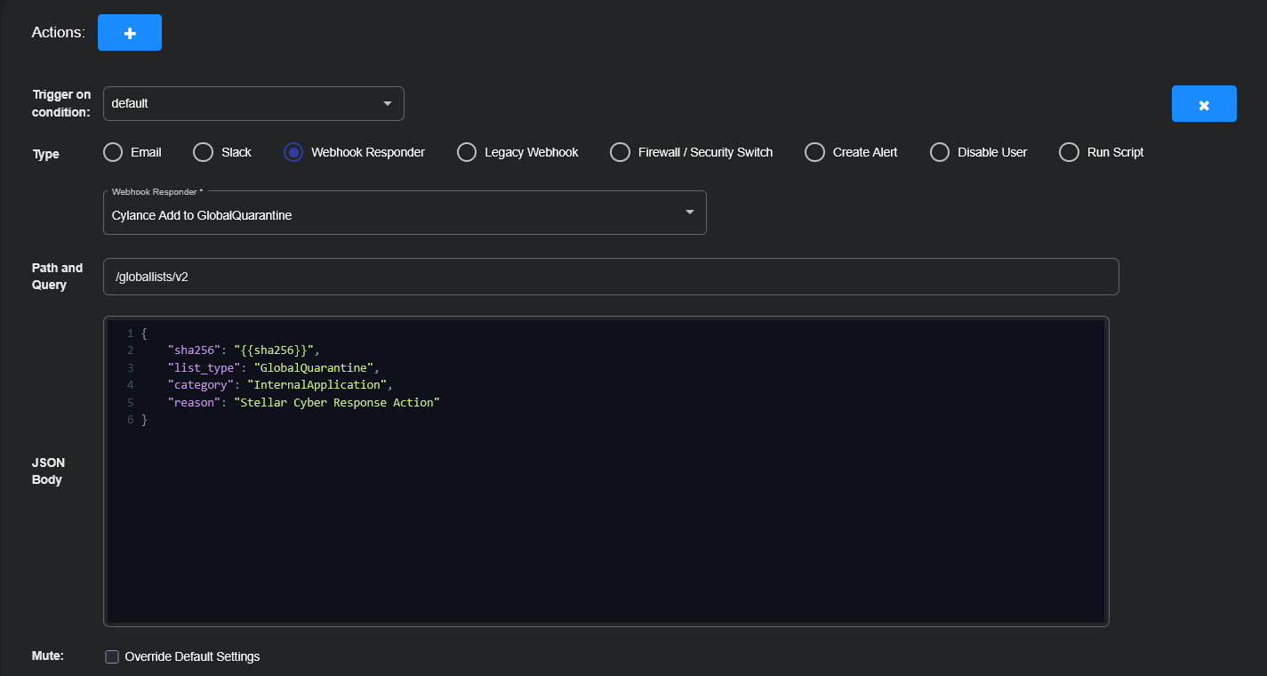Screen dimensions: 1267x676
Task: Click the closing brace on line 6
Action: pyautogui.click(x=144, y=420)
